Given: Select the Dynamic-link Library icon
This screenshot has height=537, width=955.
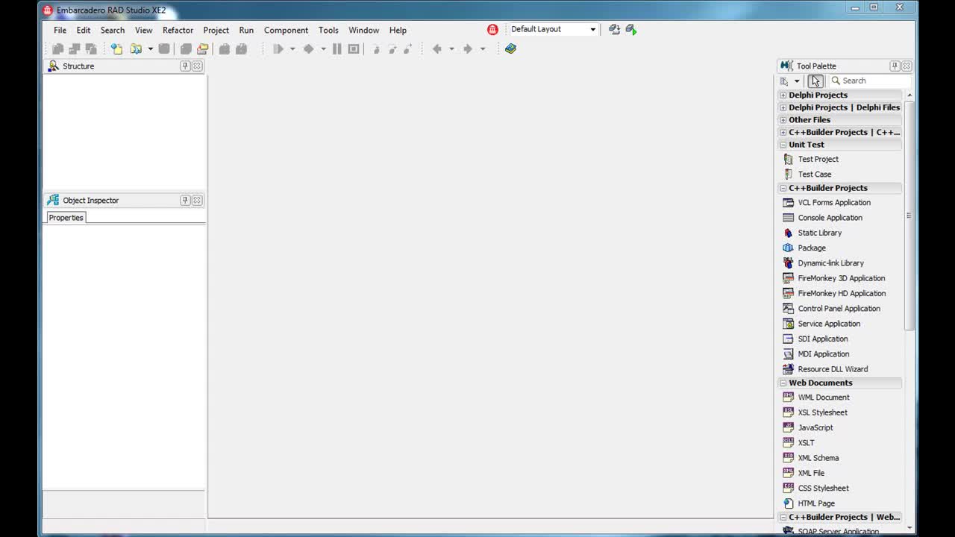Looking at the screenshot, I should 788,263.
